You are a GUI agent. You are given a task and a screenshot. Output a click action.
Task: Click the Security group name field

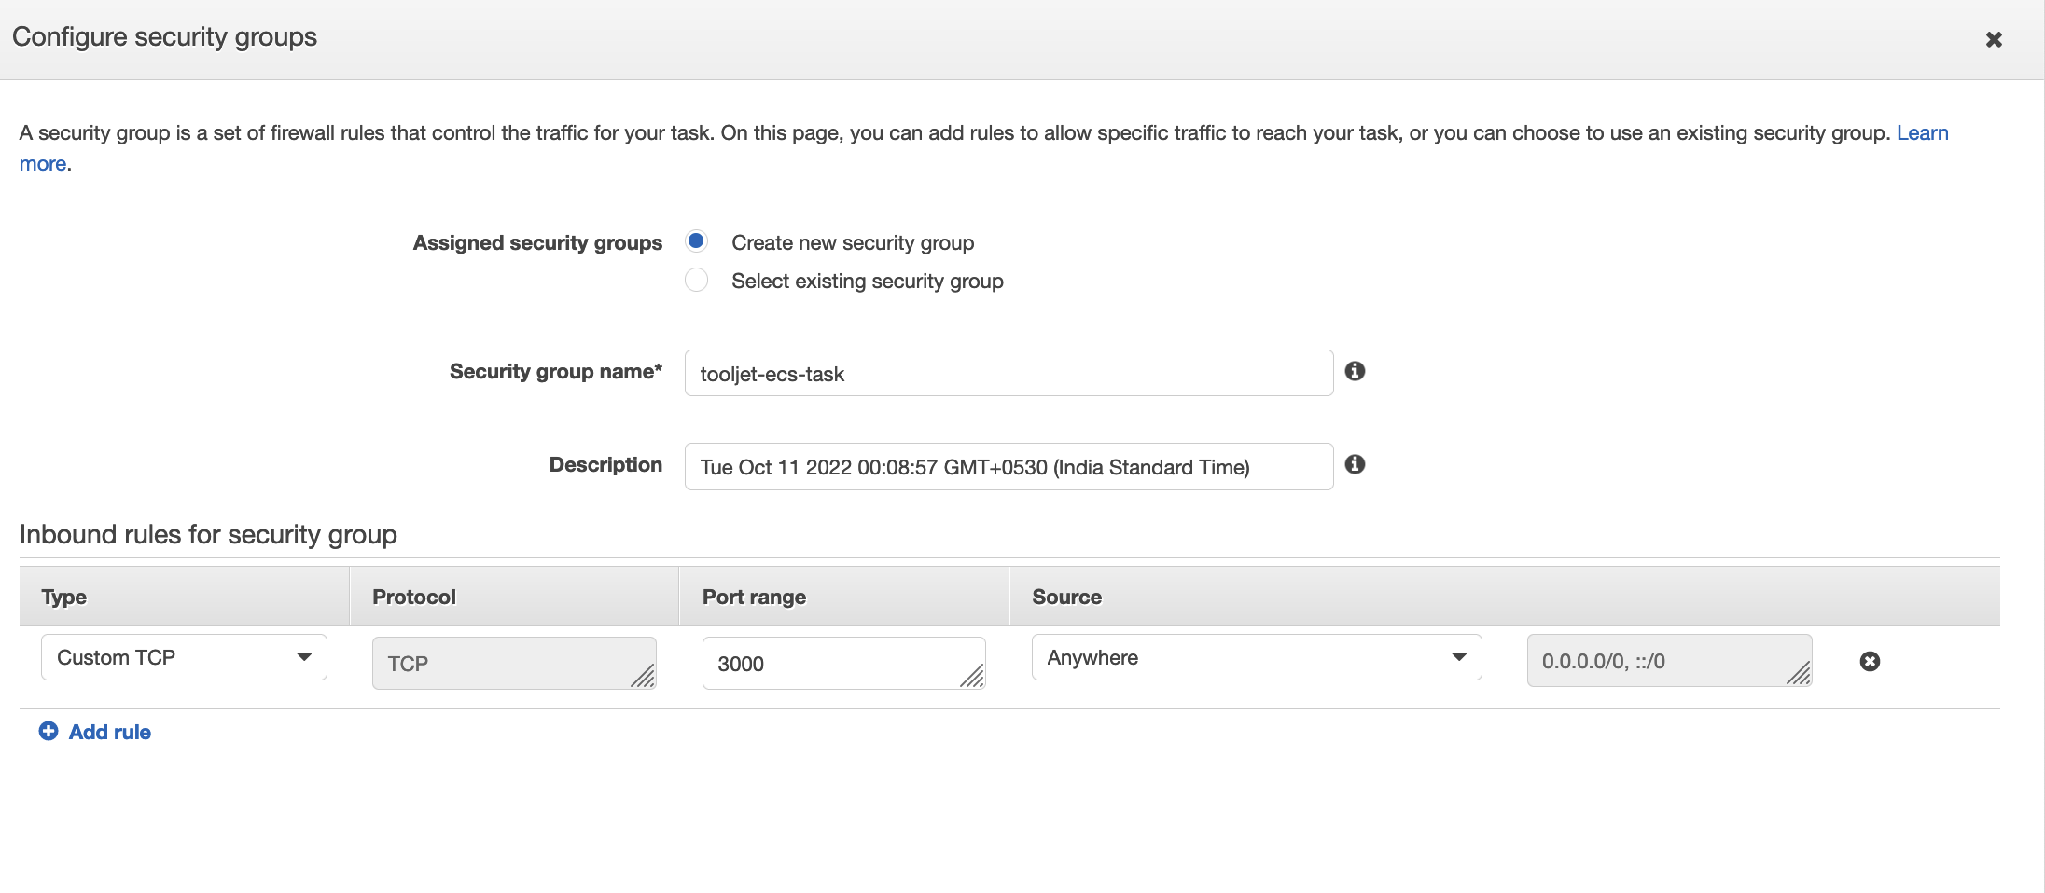click(x=1008, y=373)
